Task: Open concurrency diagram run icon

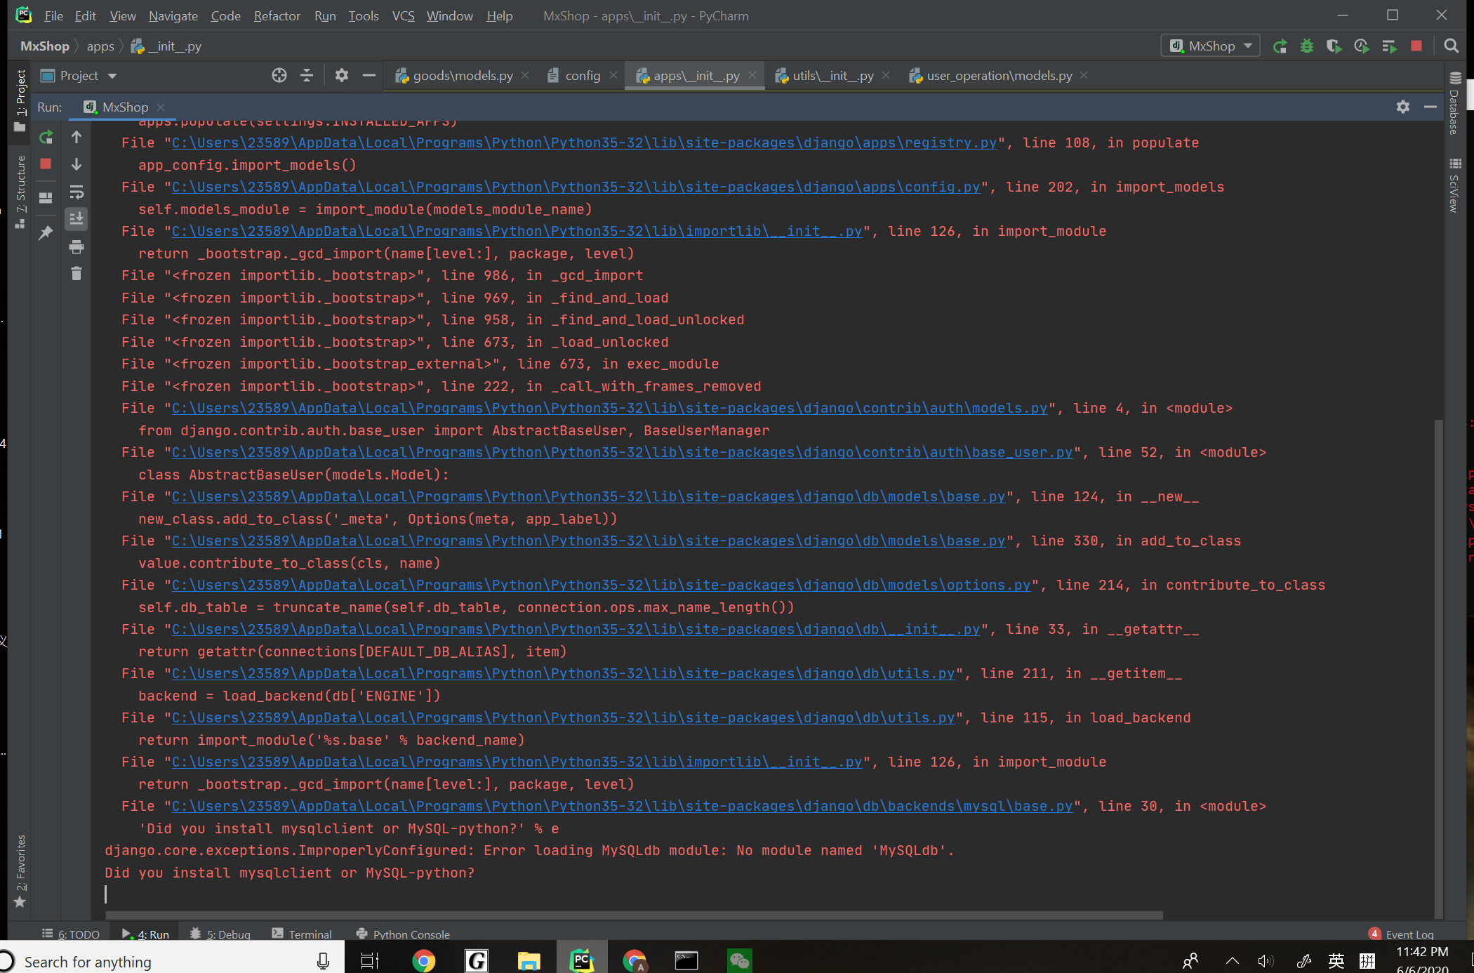Action: (1388, 46)
